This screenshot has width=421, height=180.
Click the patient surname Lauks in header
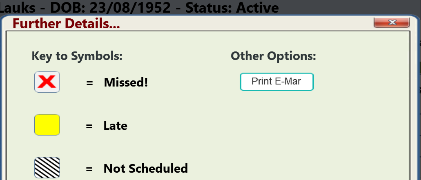[18, 7]
